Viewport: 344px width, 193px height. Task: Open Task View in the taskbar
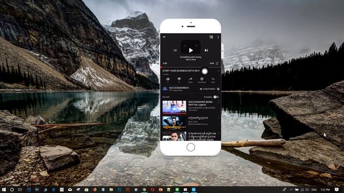20,189
